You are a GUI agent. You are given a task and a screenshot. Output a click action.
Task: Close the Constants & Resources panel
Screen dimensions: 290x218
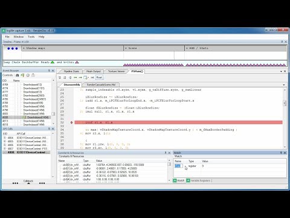[x=170, y=153]
